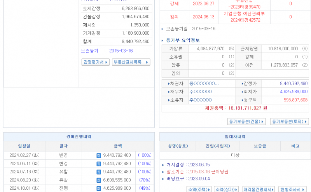The width and height of the screenshot is (311, 192).
Task: Click the 최 icon in the 2024.02.27 row
Action: pos(99,155)
